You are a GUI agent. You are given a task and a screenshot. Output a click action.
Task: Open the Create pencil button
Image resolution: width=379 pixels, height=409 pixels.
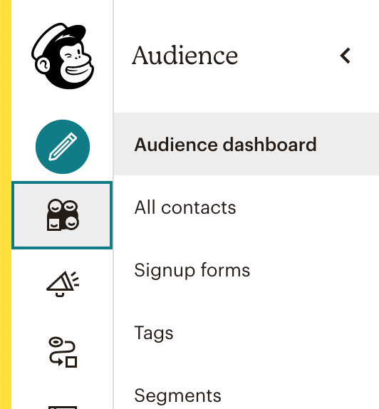[63, 147]
